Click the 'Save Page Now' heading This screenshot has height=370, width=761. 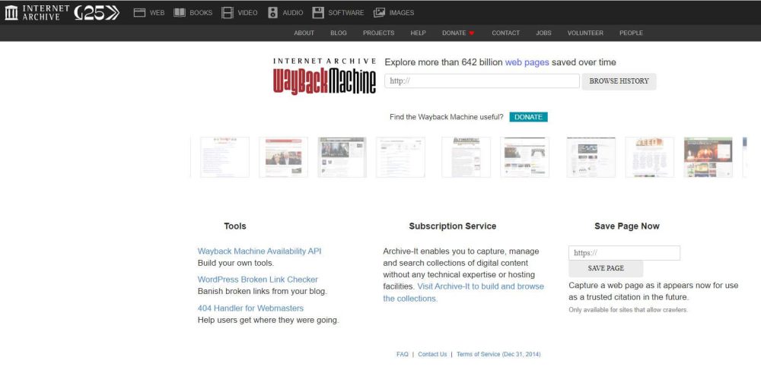click(x=626, y=226)
